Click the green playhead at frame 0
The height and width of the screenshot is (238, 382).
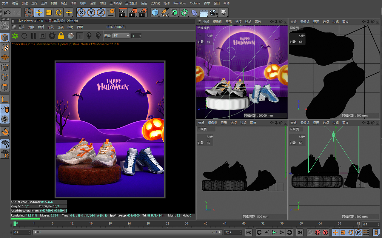pos(15,224)
